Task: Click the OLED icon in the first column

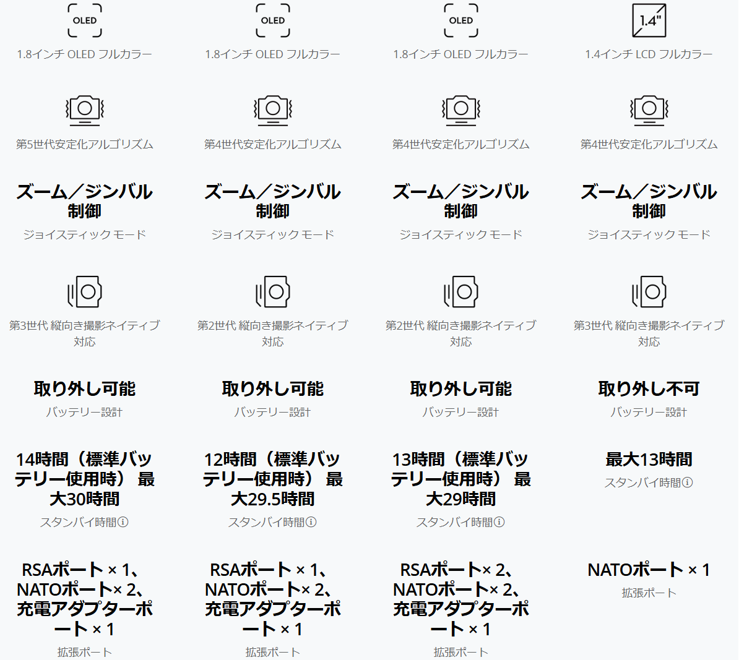Action: [85, 20]
